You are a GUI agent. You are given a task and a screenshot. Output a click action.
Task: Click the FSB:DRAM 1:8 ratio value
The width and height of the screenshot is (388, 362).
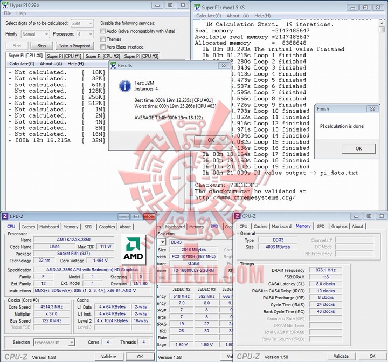[325, 277]
